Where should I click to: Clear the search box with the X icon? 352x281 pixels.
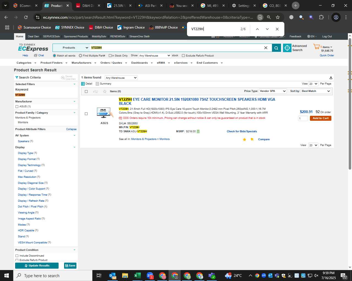(x=266, y=48)
